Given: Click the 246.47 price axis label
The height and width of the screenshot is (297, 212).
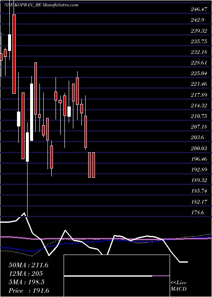Looking at the screenshot, I should pyautogui.click(x=199, y=9).
